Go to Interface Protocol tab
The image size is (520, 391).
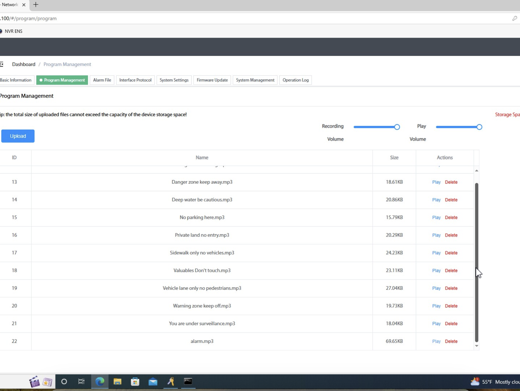[135, 80]
